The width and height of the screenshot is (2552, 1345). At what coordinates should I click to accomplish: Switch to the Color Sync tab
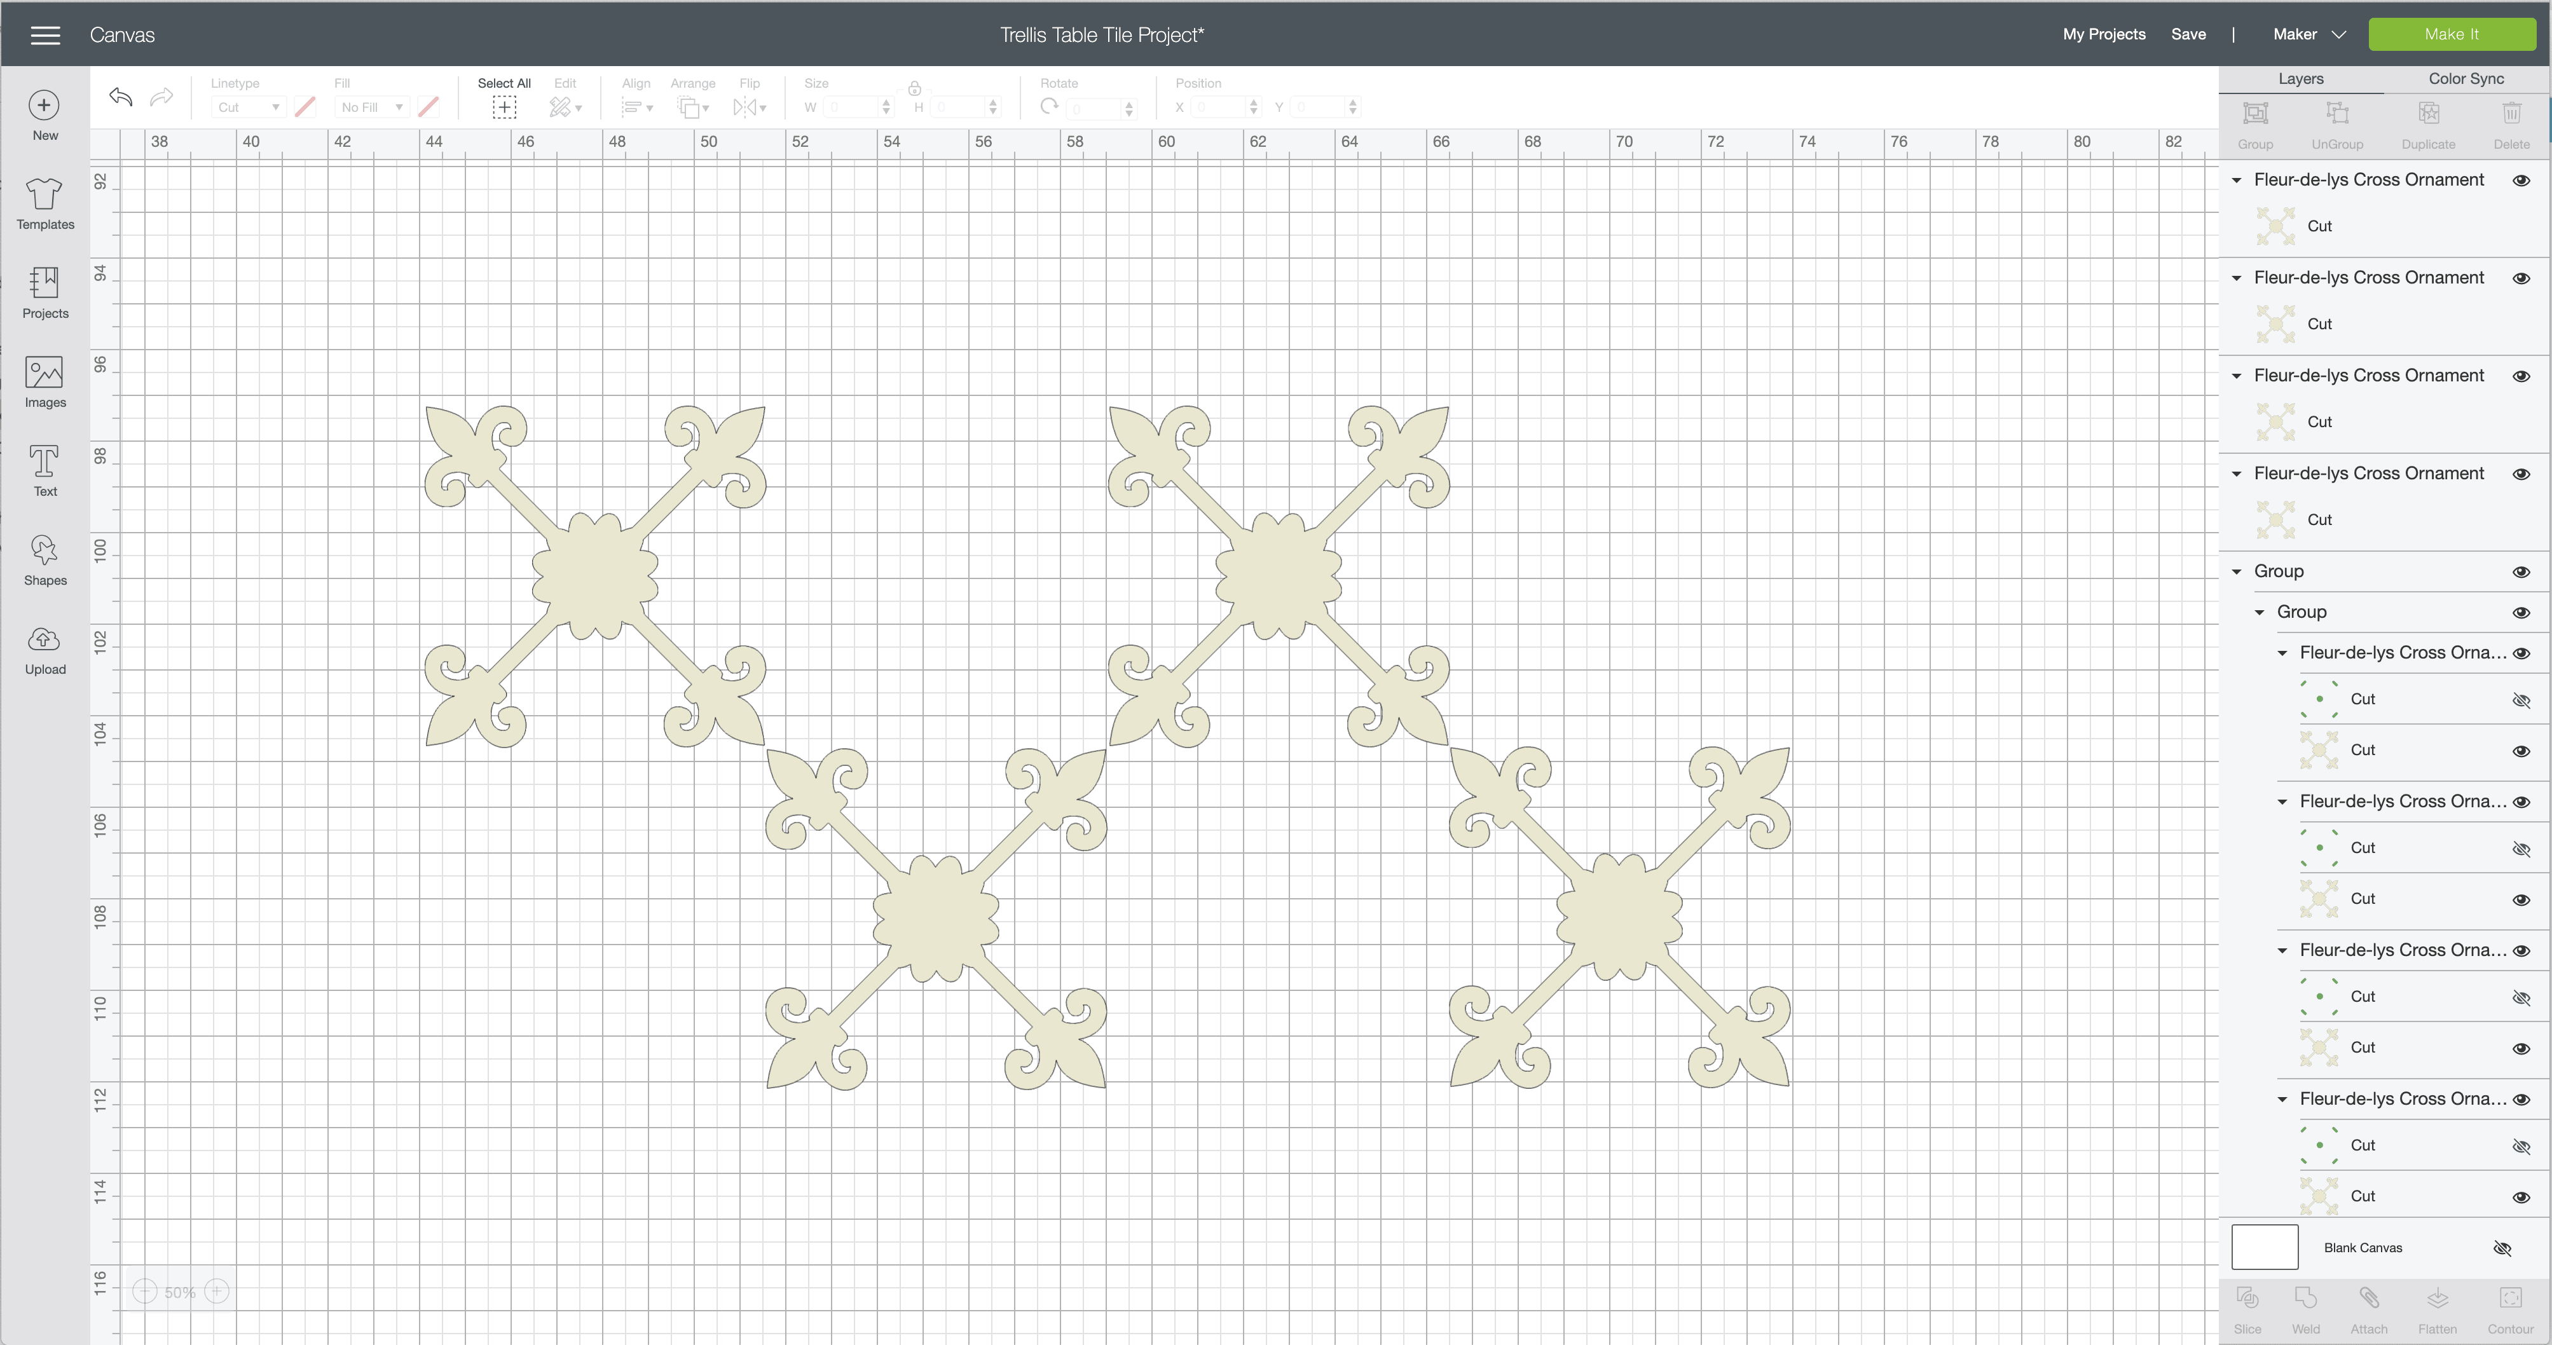[2465, 78]
